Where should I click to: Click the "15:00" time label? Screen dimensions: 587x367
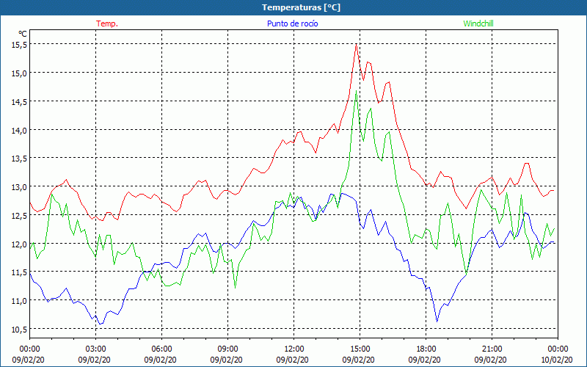click(360, 349)
